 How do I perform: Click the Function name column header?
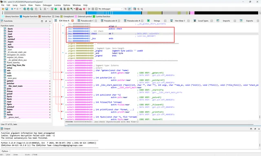pos(25,26)
